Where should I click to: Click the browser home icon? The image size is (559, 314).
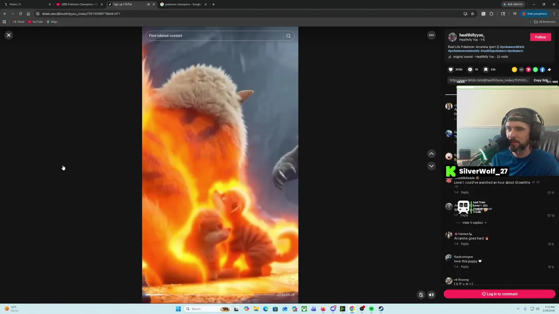tap(28, 14)
